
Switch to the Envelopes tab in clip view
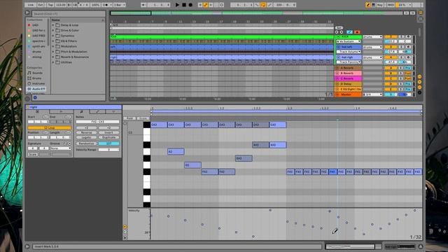97,111
